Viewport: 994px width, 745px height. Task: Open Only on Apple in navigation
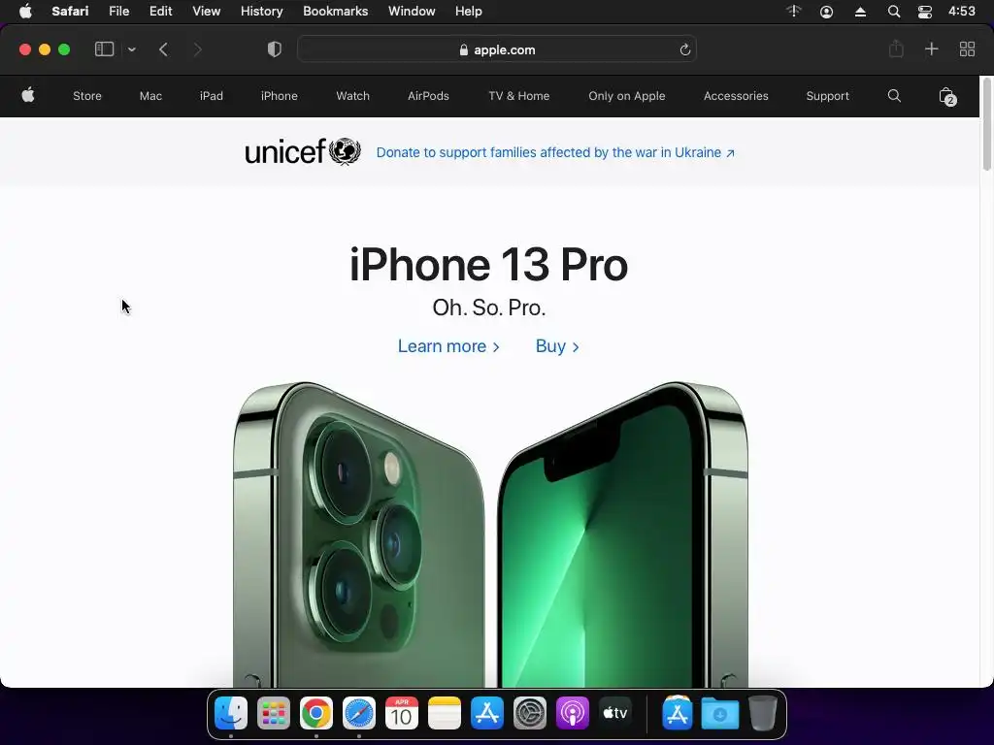coord(626,96)
